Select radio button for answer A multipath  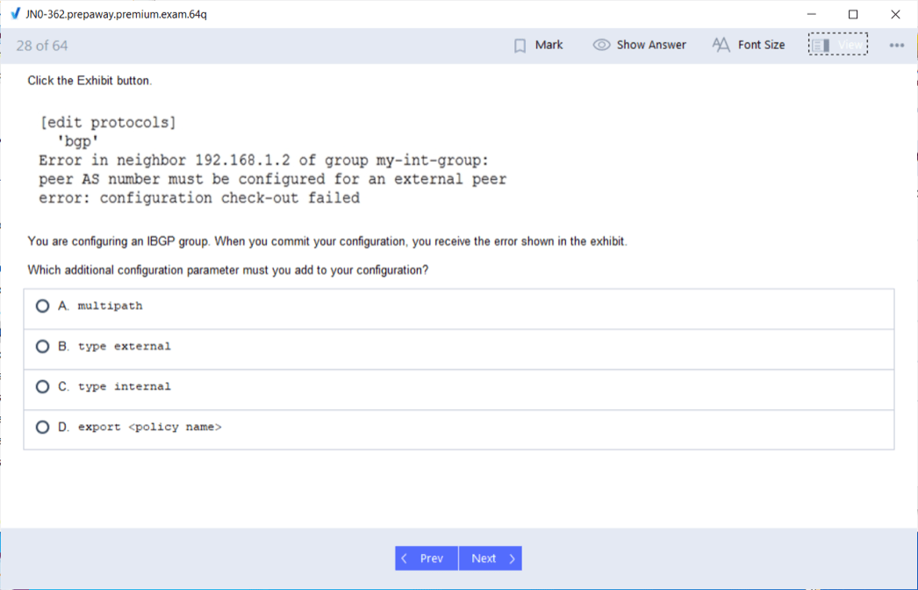pyautogui.click(x=42, y=306)
